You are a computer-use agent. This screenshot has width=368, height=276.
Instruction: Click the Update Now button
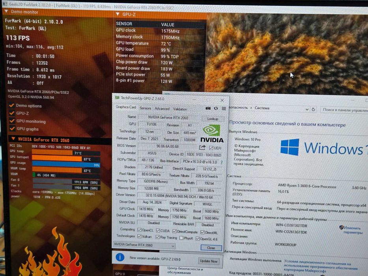tap(208, 261)
